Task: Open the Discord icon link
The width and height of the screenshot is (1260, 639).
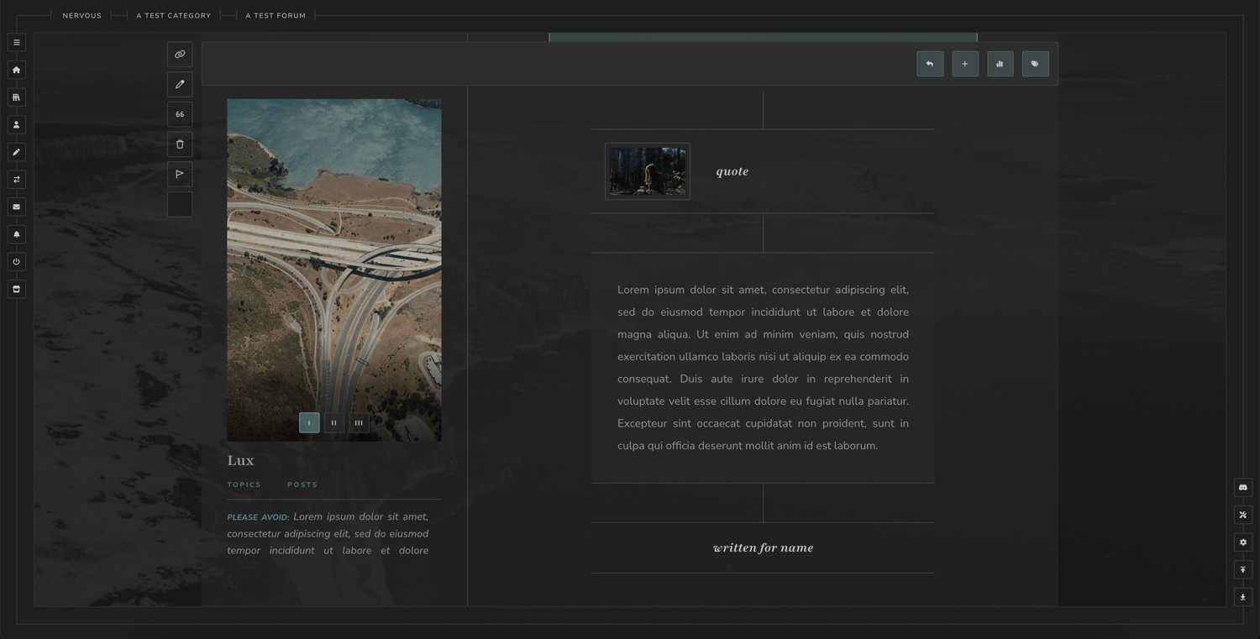Action: [x=1243, y=487]
